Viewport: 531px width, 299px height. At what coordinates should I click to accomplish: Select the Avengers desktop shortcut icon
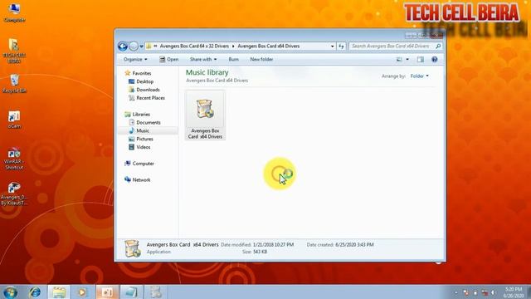[14, 194]
